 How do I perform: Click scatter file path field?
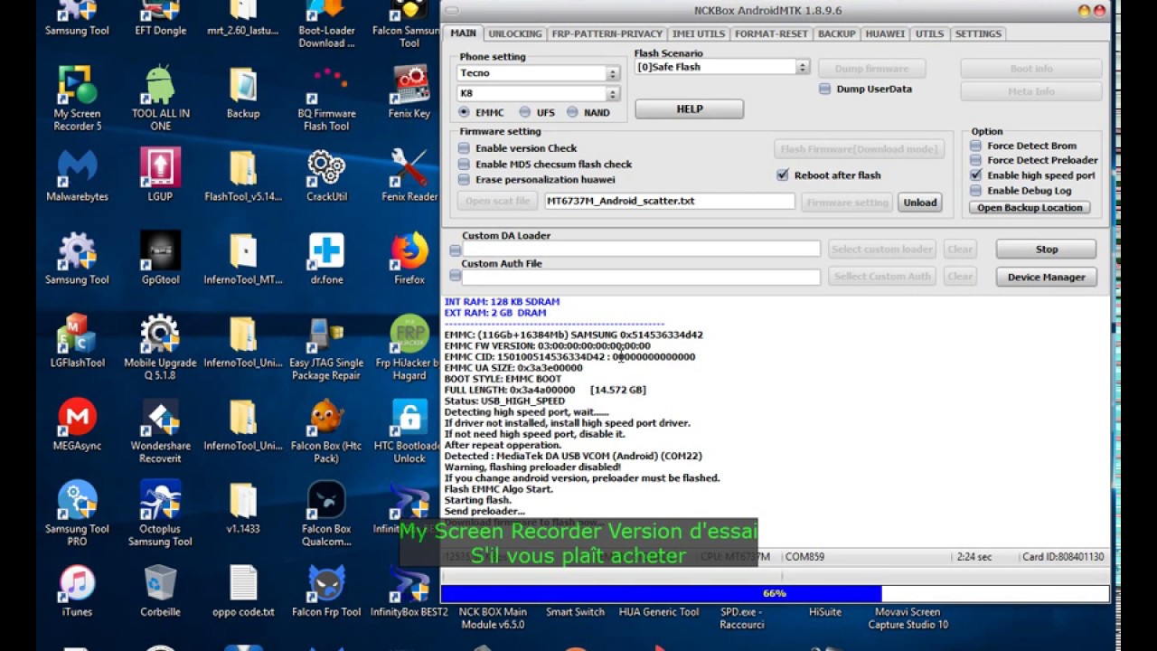(x=670, y=201)
